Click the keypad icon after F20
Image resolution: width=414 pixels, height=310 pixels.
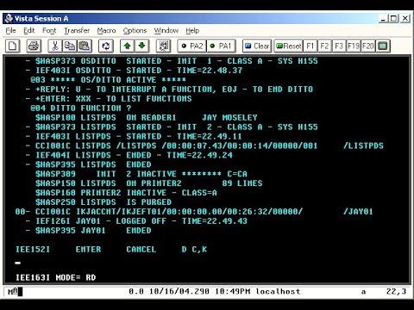pos(383,46)
